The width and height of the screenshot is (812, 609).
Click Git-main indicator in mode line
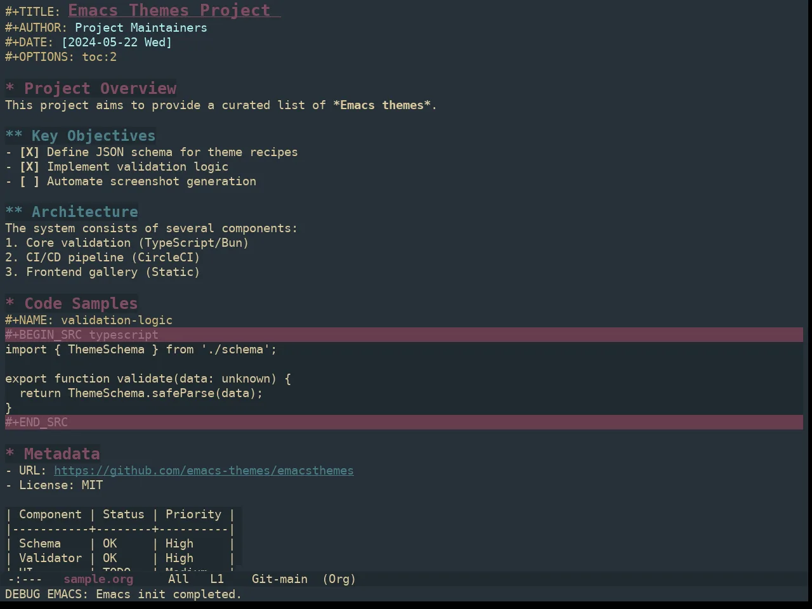(x=279, y=579)
